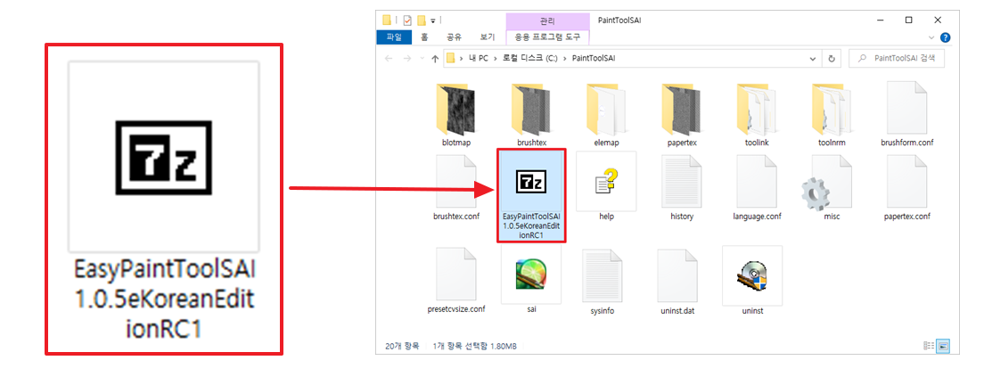
Task: Open the elemap folder
Action: point(607,113)
